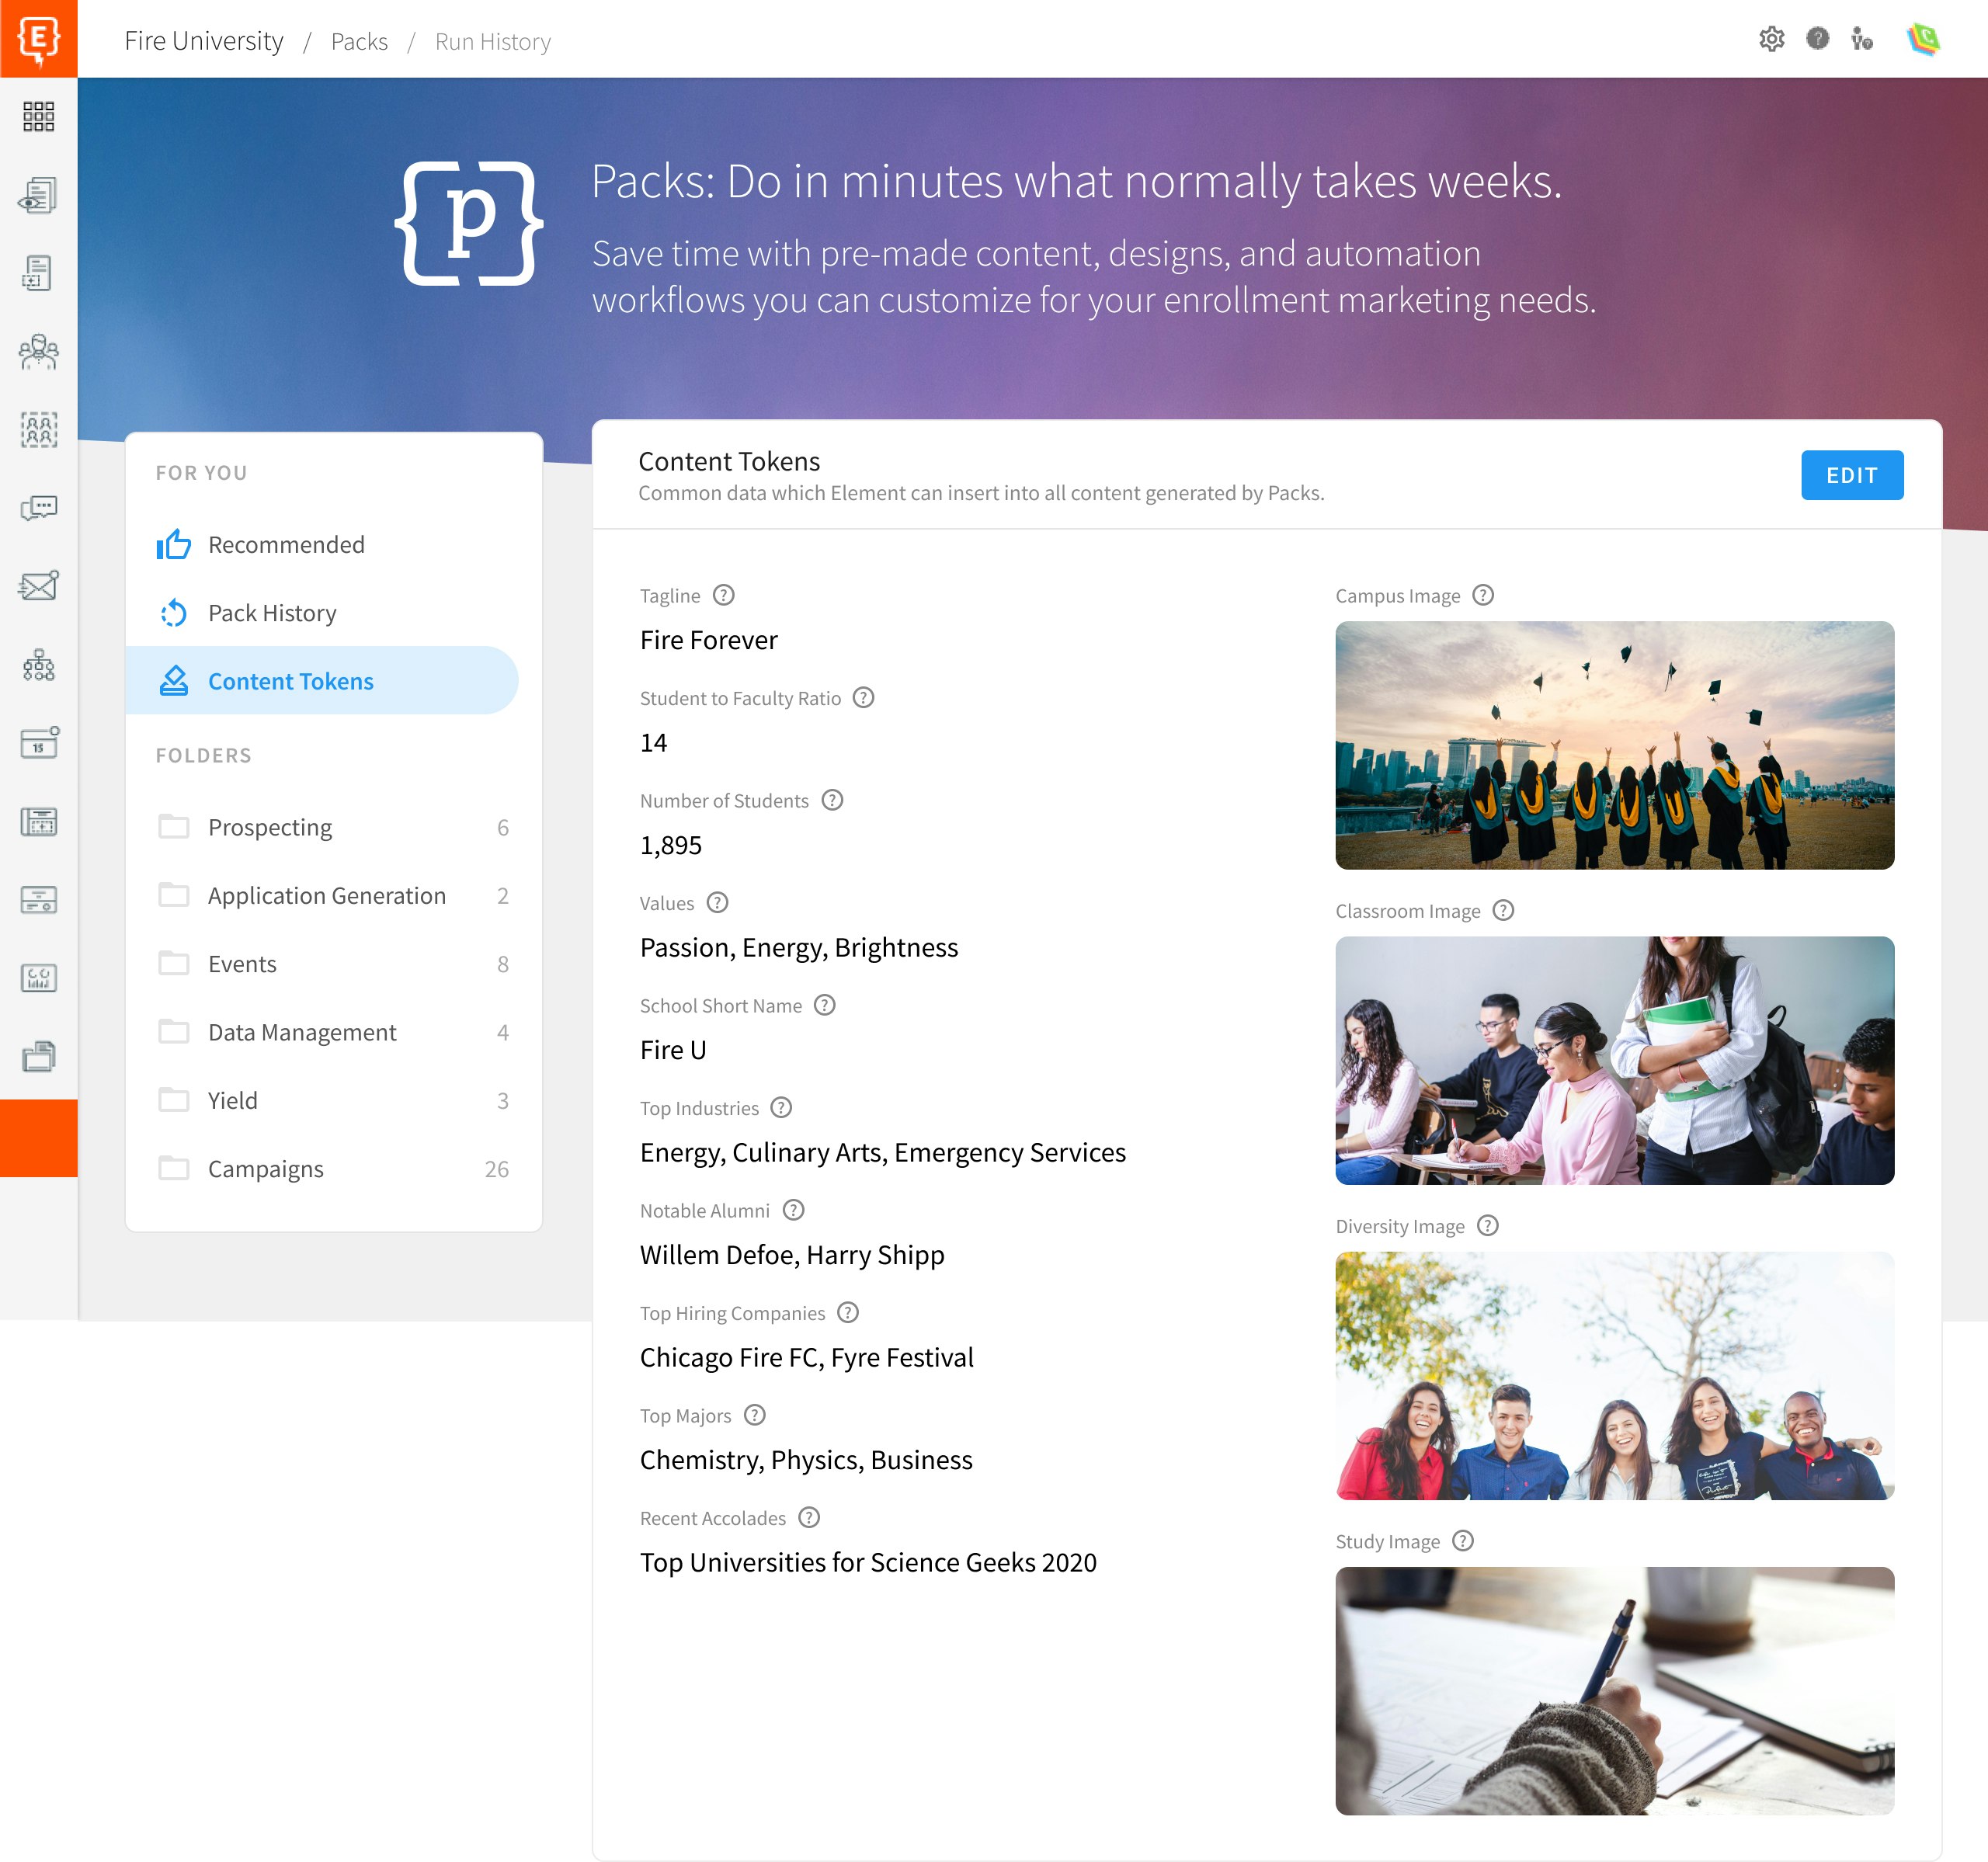
Task: Select Pack History in sidebar
Action: pyautogui.click(x=272, y=613)
